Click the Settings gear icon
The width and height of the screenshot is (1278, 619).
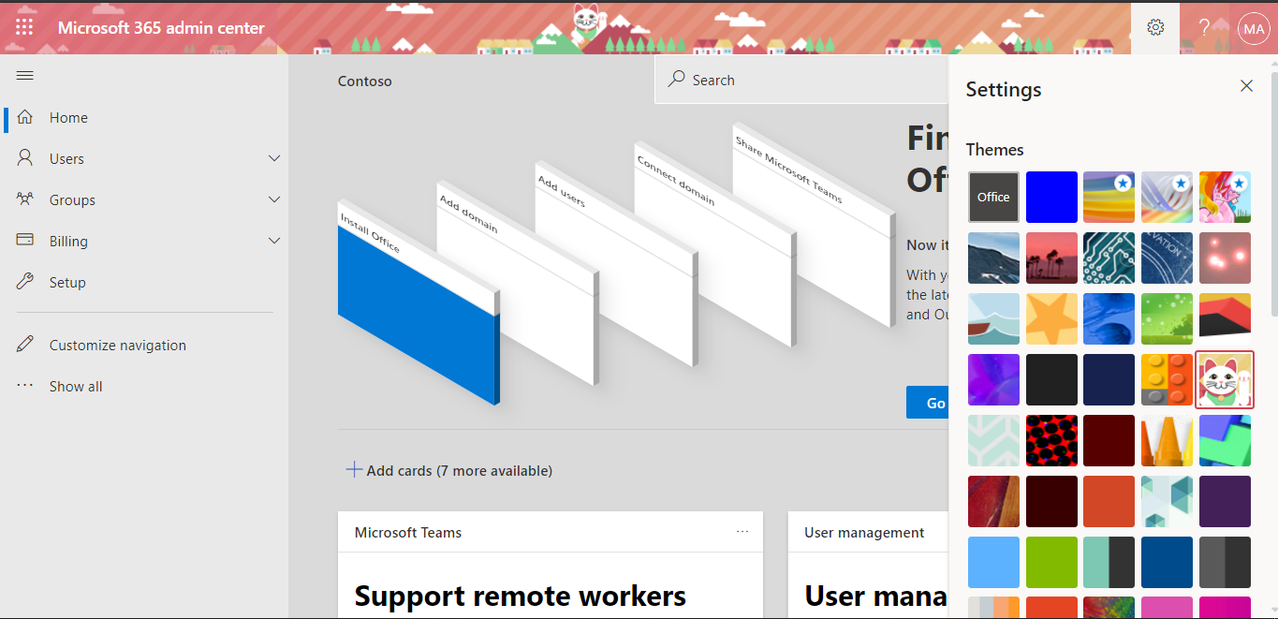(x=1154, y=27)
